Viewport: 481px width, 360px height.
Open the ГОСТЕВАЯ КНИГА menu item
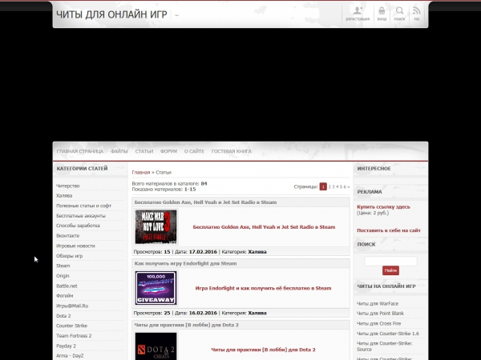(x=232, y=151)
